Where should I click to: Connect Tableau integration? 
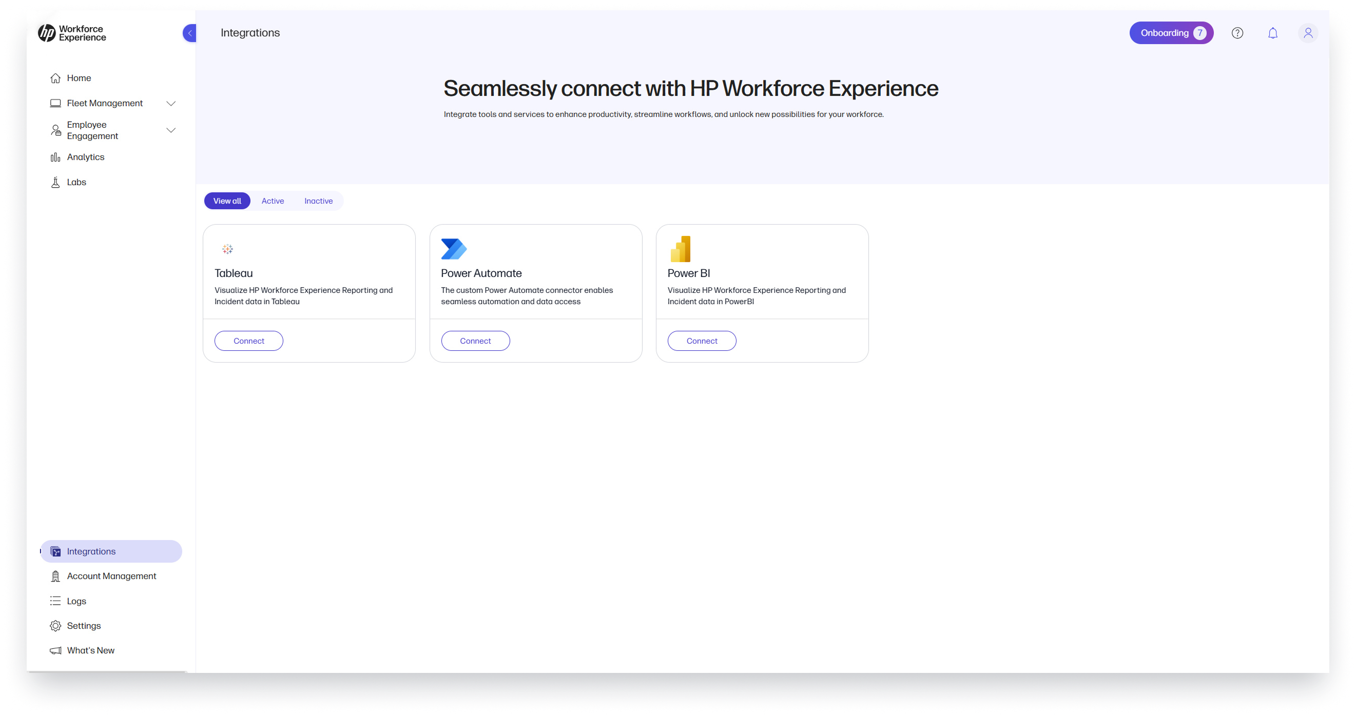pos(248,341)
